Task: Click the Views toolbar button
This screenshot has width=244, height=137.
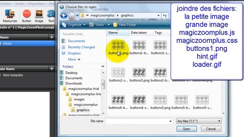Action: pyautogui.click(x=97, y=25)
